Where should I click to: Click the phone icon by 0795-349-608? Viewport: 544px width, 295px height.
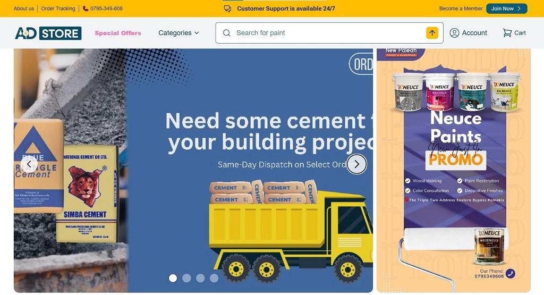tap(86, 9)
